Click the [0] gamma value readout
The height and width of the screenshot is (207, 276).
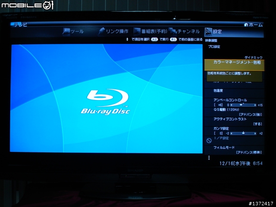pos(219,133)
